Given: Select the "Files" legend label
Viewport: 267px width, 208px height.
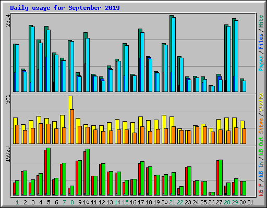Looking at the screenshot, I should click(261, 42).
